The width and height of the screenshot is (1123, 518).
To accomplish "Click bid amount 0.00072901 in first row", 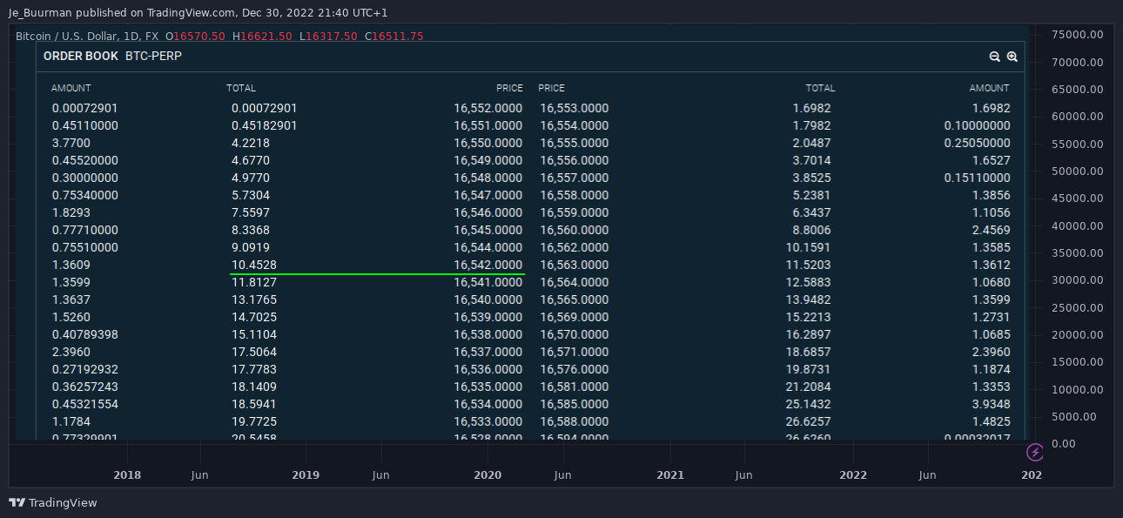I will (85, 108).
